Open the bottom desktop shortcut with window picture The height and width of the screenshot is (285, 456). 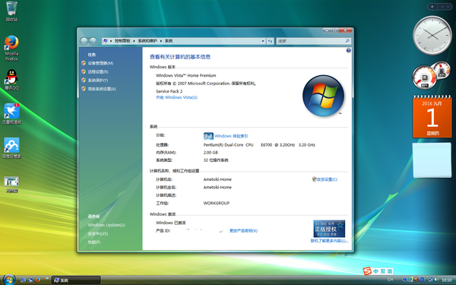click(x=11, y=185)
